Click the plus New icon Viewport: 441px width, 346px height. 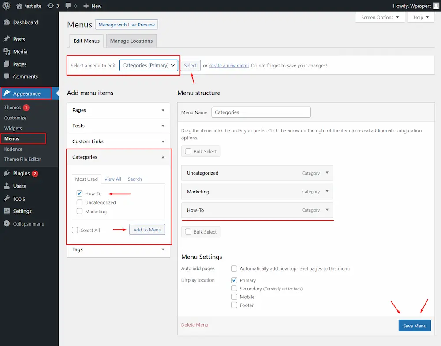(86, 6)
